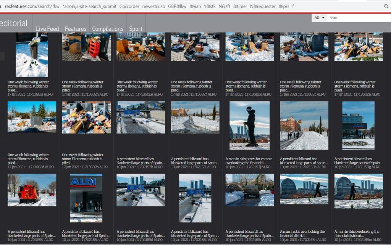Open the red snowplow truck thumbnail
This screenshot has height=245, width=391.
click(32, 190)
